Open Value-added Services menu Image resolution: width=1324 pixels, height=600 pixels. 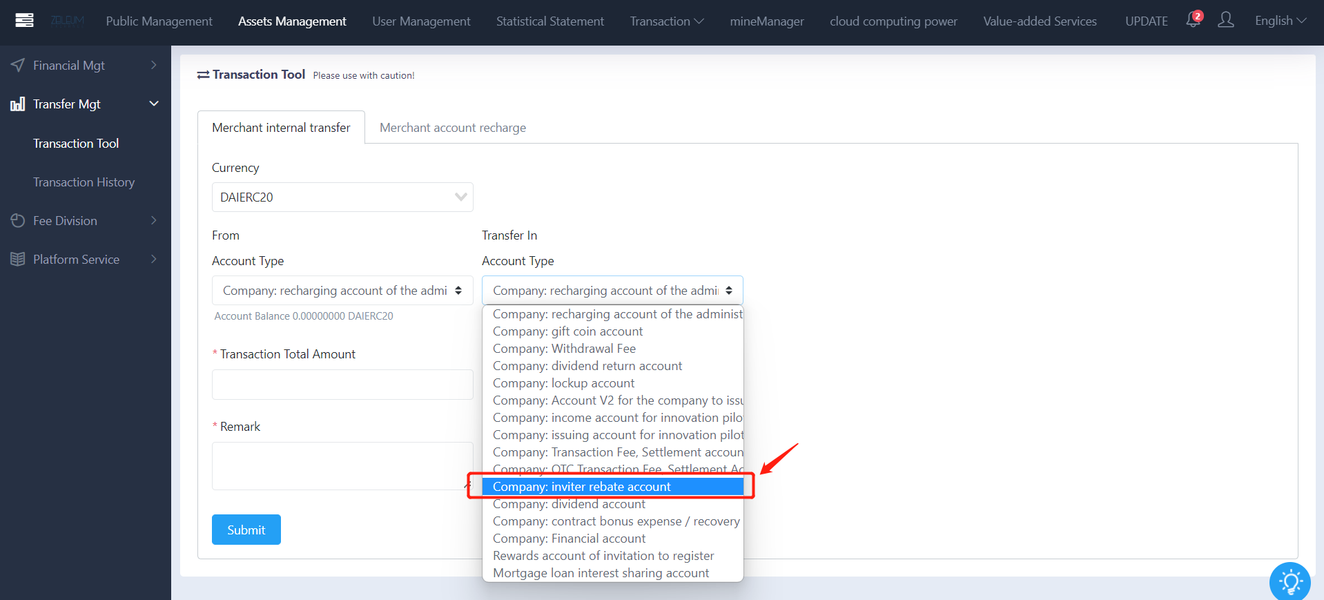(1040, 21)
